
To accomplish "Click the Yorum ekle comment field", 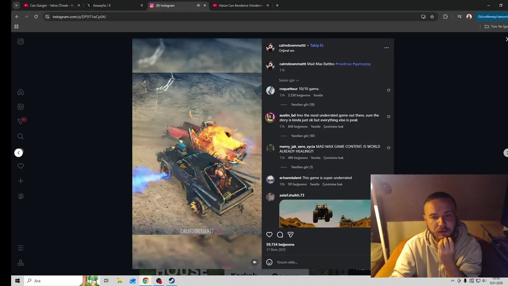I will 321,262.
